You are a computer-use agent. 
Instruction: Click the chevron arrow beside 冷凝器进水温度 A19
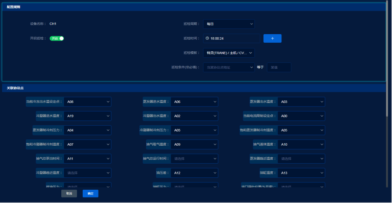point(108,116)
